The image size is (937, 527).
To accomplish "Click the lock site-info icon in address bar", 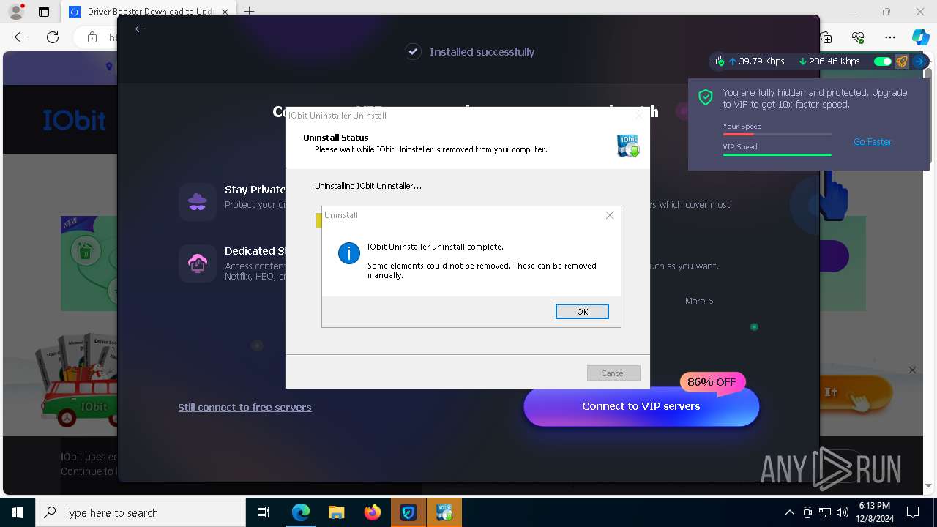I will [92, 37].
